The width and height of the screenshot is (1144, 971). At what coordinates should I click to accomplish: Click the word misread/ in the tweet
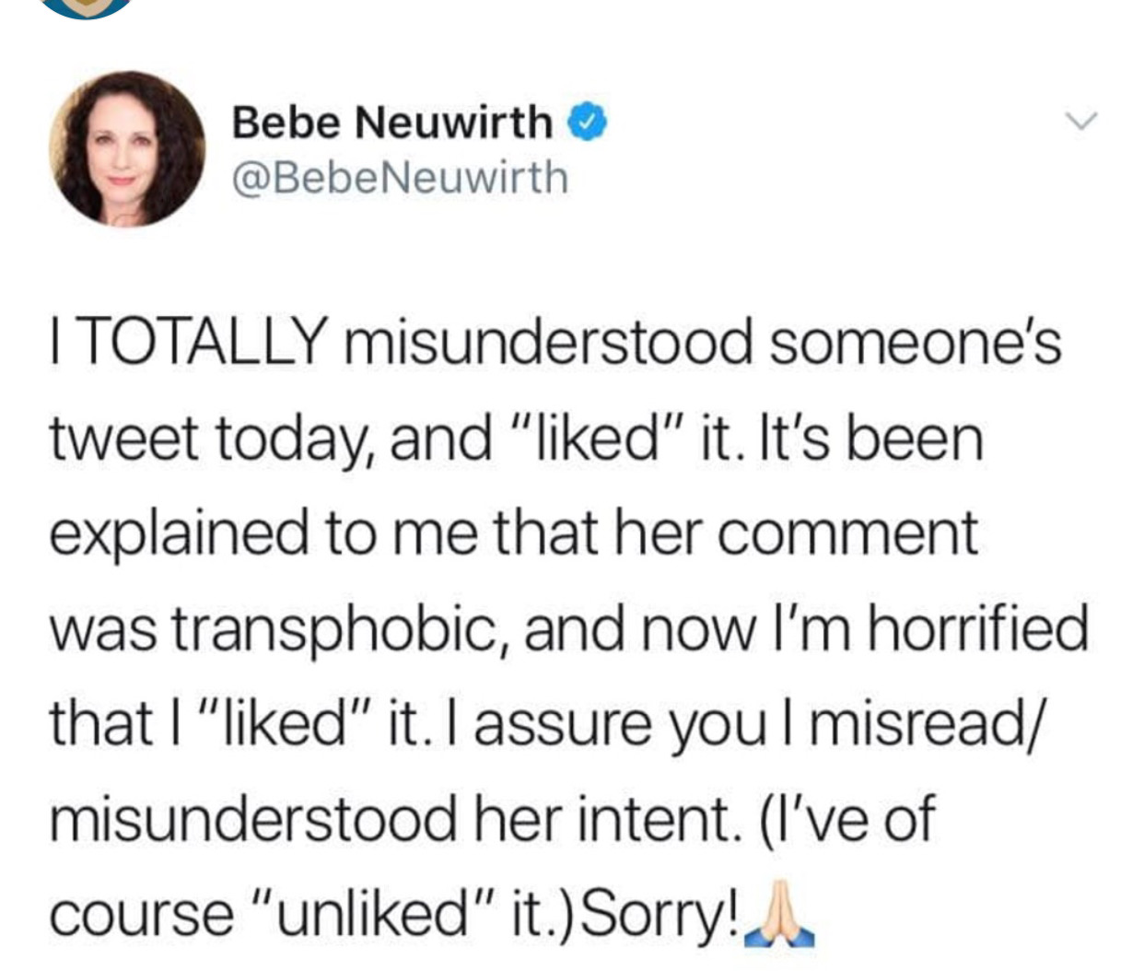(x=929, y=722)
